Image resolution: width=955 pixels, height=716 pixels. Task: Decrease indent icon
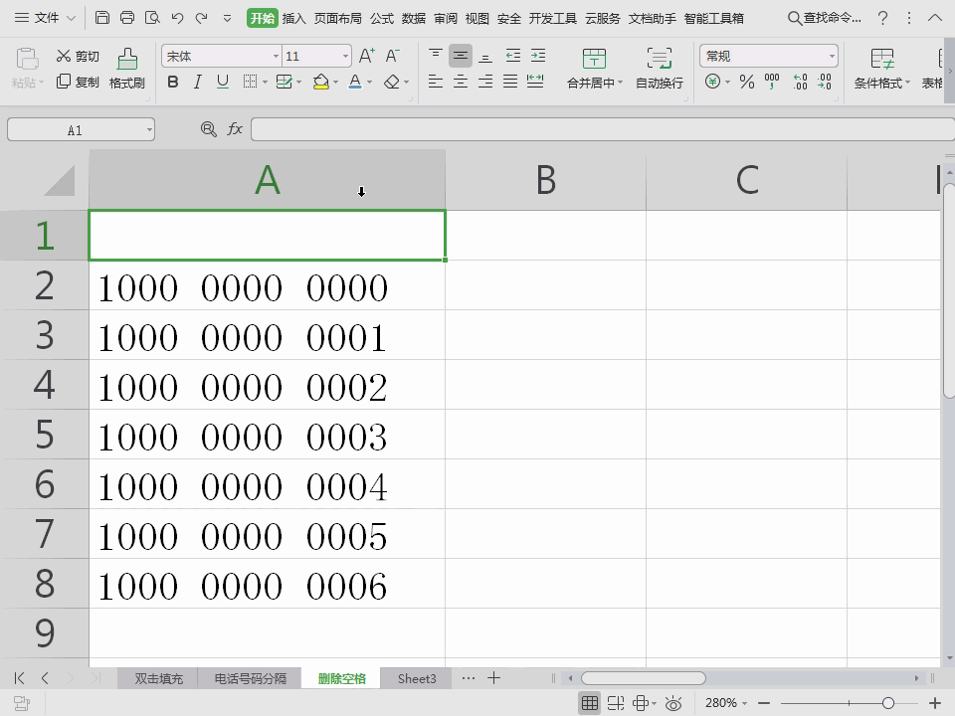pos(513,56)
